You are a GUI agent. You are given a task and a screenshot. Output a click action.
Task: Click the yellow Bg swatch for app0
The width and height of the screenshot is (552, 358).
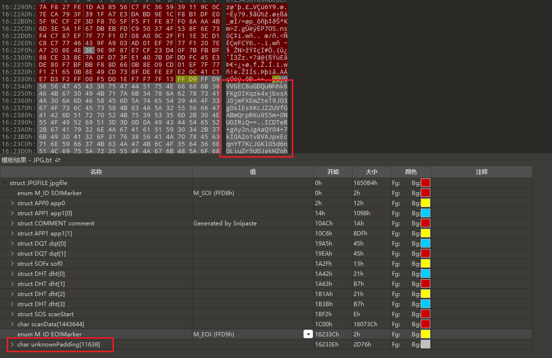[x=425, y=203]
